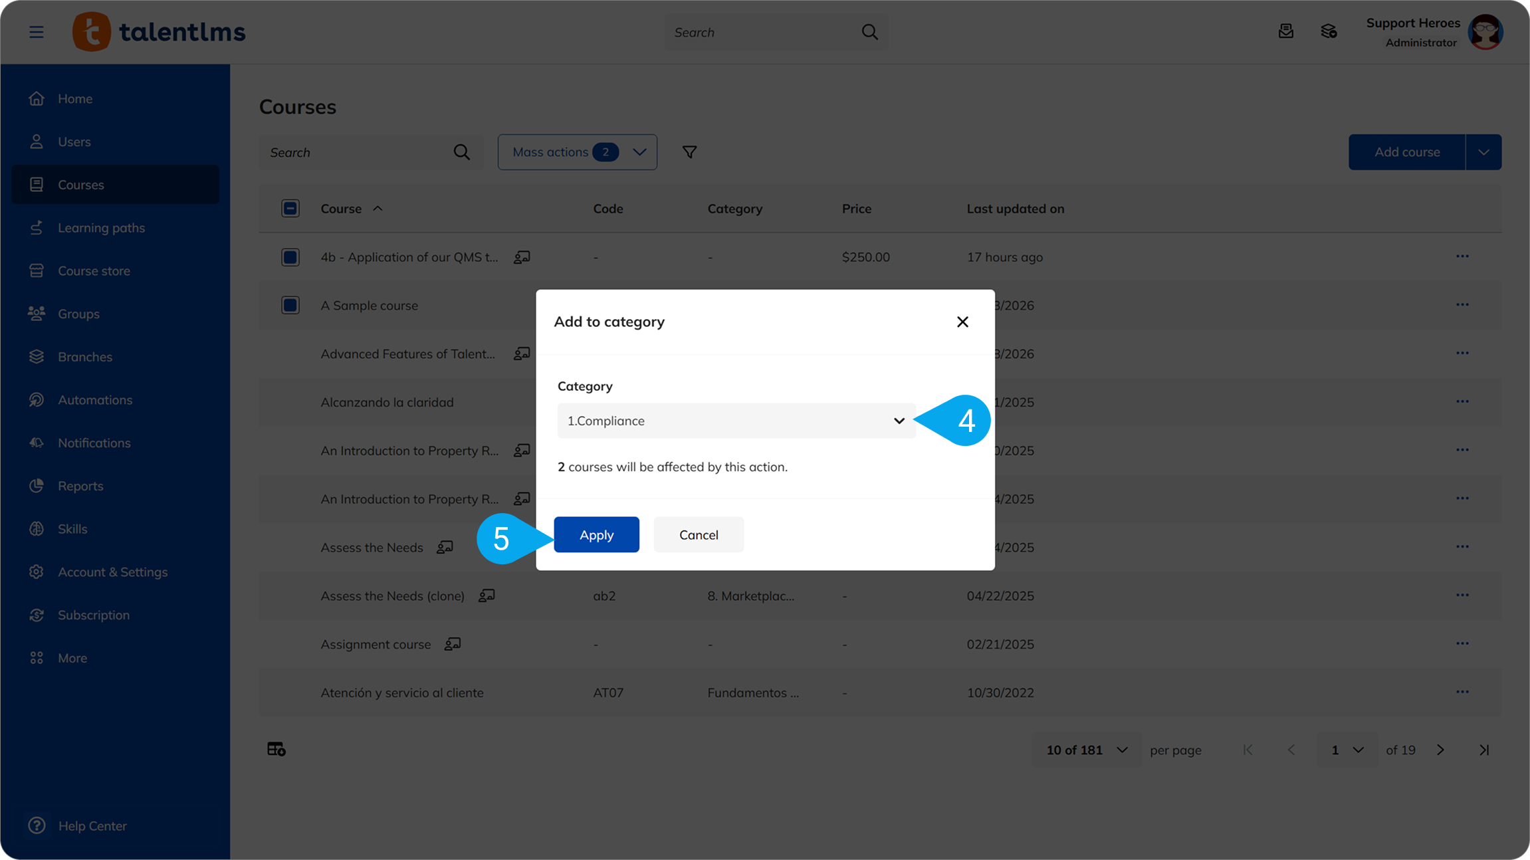Open the messages inbox icon
The height and width of the screenshot is (860, 1530).
tap(1285, 31)
